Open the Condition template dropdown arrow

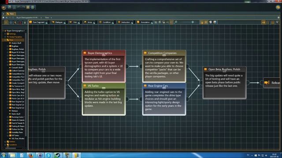113,22
